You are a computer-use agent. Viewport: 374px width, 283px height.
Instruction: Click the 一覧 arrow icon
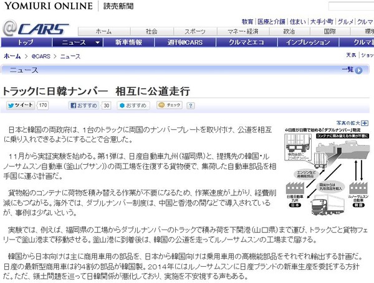(x=358, y=70)
